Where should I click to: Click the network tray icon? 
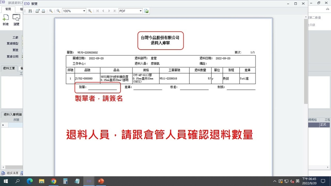286,181
